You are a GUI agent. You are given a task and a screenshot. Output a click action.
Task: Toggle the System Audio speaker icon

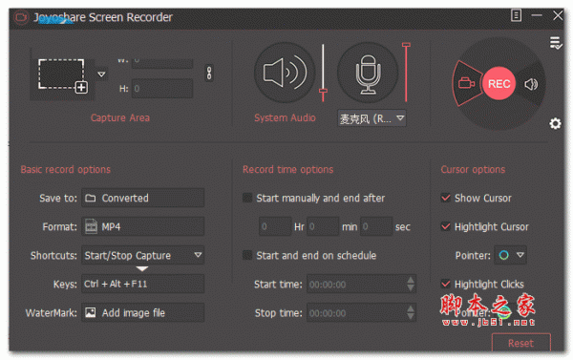coord(285,73)
